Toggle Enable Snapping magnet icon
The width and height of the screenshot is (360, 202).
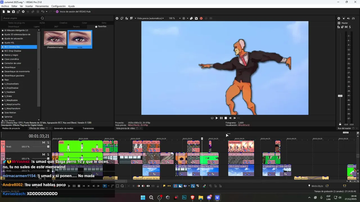[x=175, y=186]
